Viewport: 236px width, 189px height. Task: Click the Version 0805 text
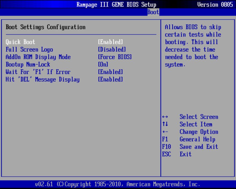(x=215, y=4)
